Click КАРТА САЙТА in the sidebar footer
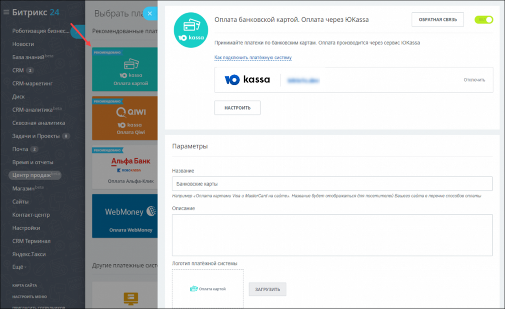The width and height of the screenshot is (505, 309). [24, 285]
